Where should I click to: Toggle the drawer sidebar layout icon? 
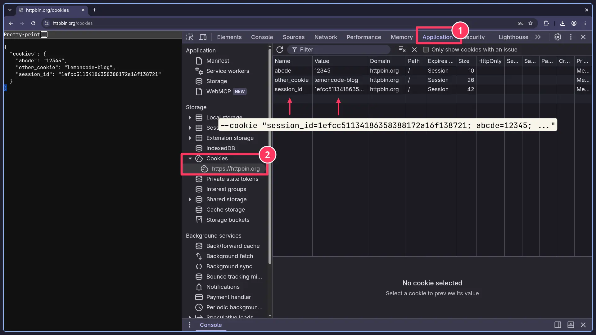tap(558, 325)
